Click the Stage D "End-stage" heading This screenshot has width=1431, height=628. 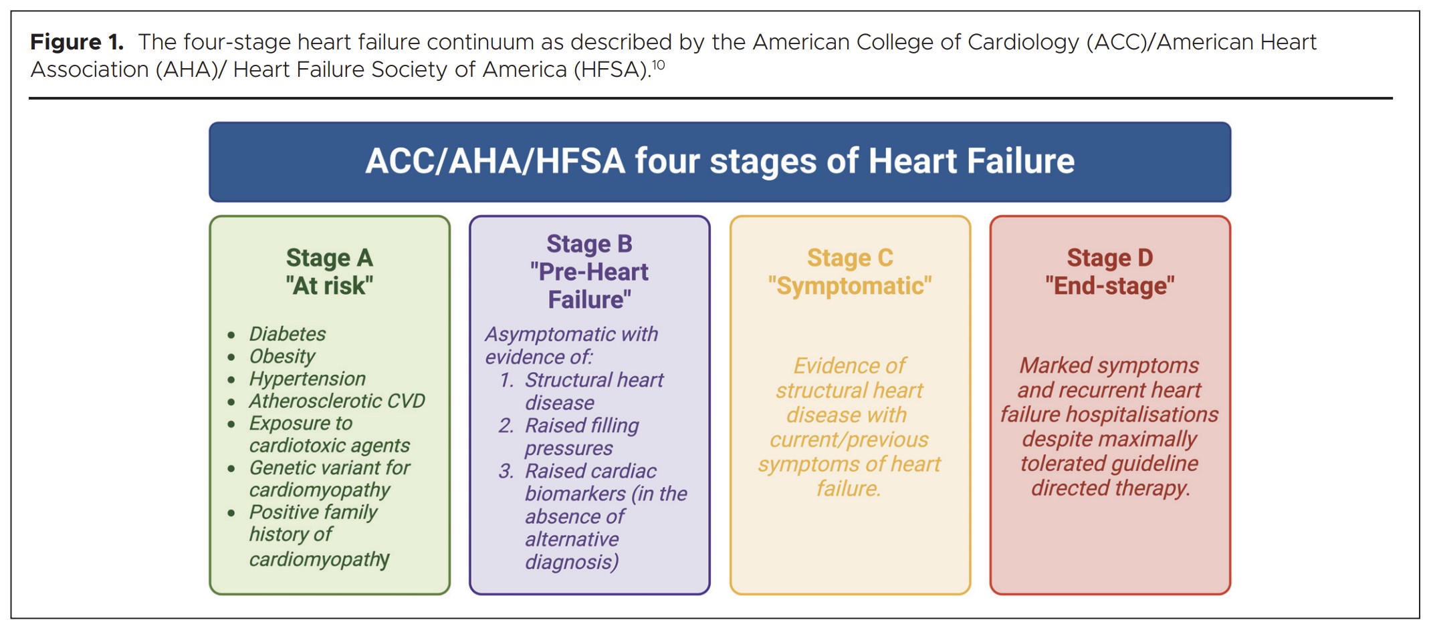pyautogui.click(x=1109, y=271)
